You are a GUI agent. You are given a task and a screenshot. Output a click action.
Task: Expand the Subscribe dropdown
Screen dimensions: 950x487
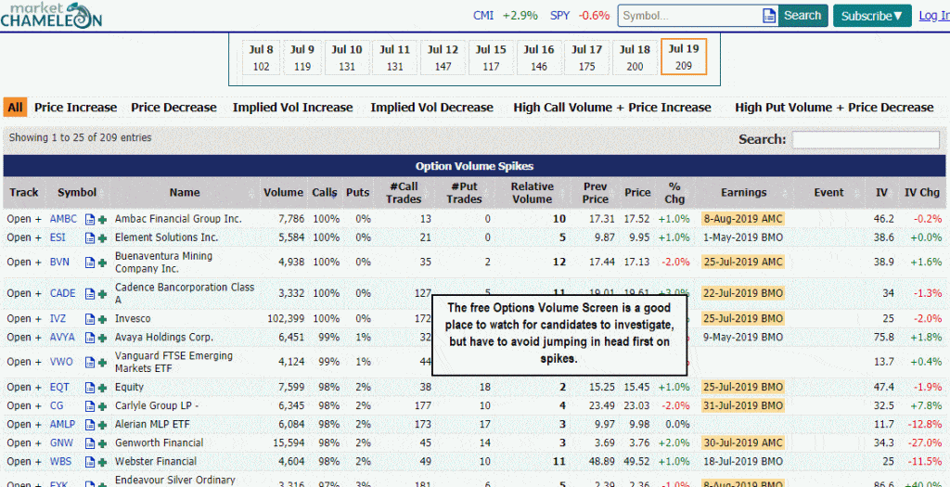click(872, 16)
